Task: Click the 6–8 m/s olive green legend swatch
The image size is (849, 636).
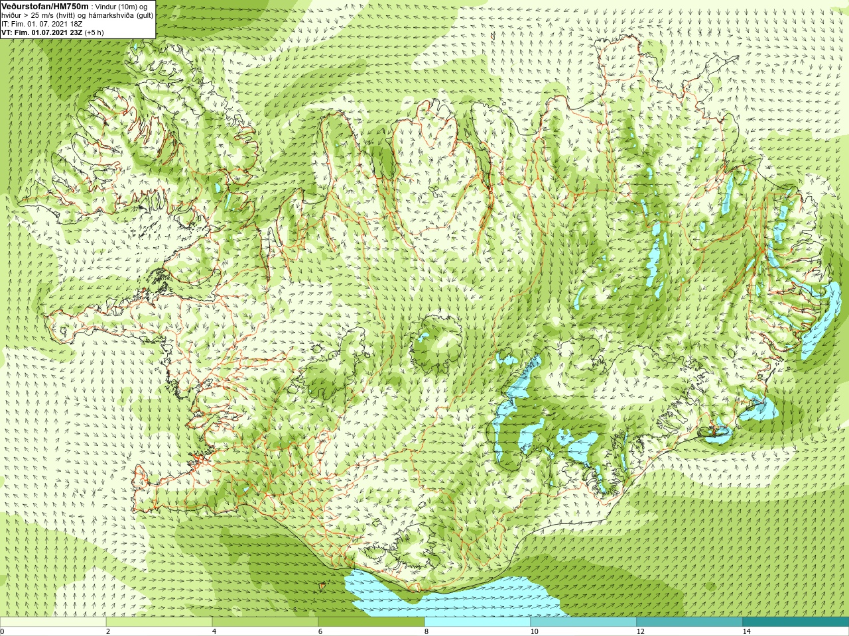Action: (x=371, y=622)
